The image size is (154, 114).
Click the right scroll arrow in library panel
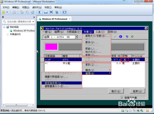pos(33,105)
